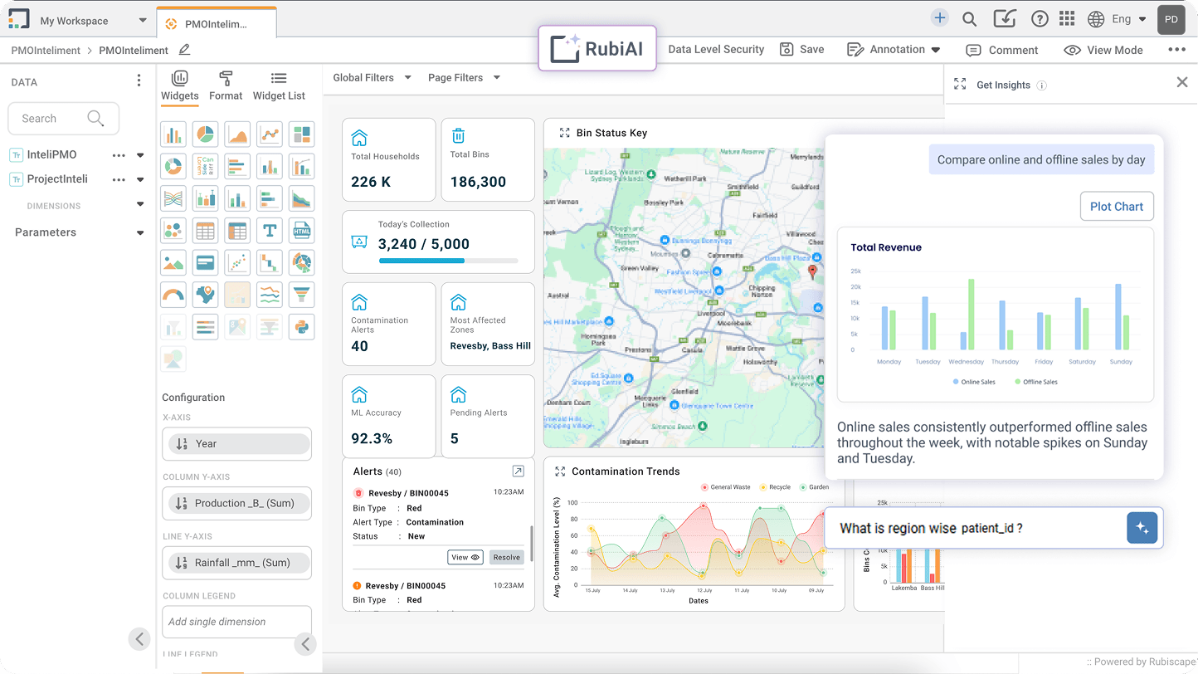
Task: Select the scatter plot widget
Action: [x=237, y=262]
